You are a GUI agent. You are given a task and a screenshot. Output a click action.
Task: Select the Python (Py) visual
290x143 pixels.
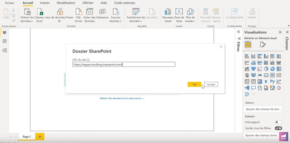pyautogui.click(x=272, y=82)
